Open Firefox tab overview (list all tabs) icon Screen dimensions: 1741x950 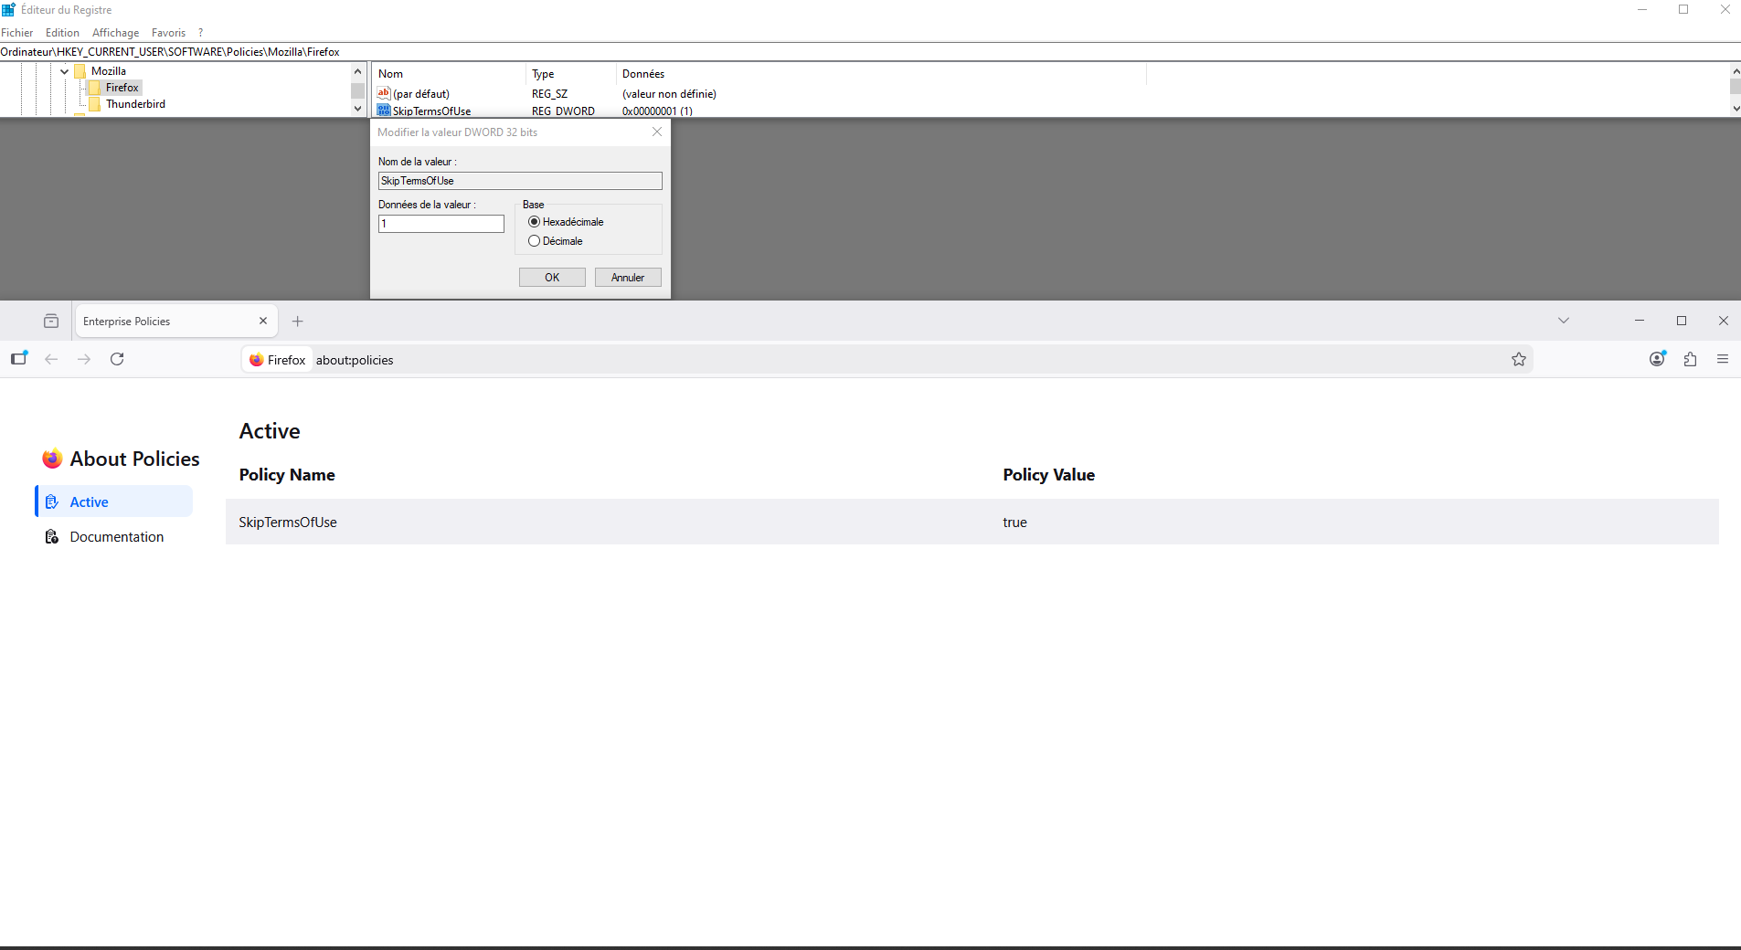click(x=51, y=321)
